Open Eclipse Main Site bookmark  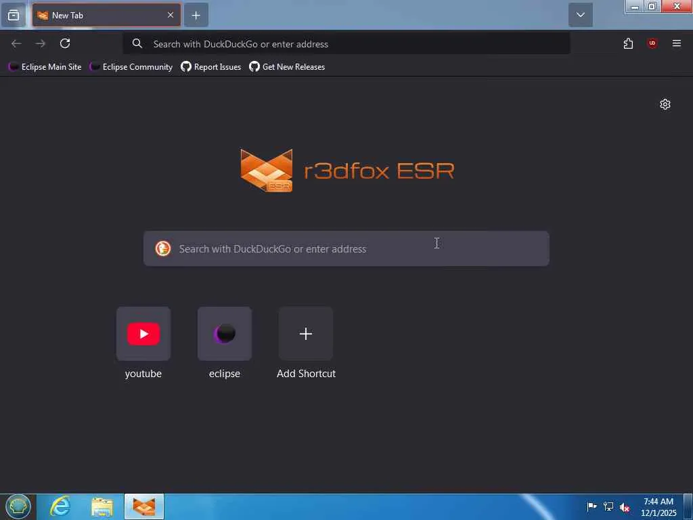45,67
